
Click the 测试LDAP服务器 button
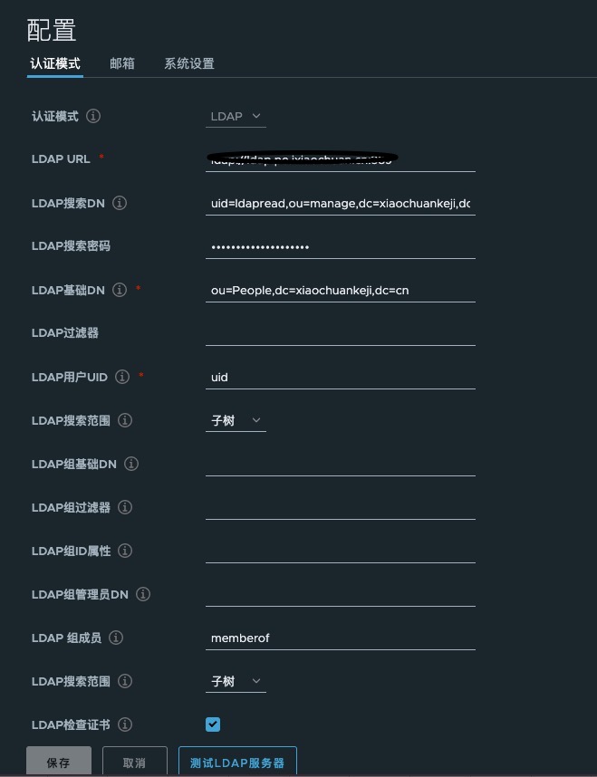237,762
